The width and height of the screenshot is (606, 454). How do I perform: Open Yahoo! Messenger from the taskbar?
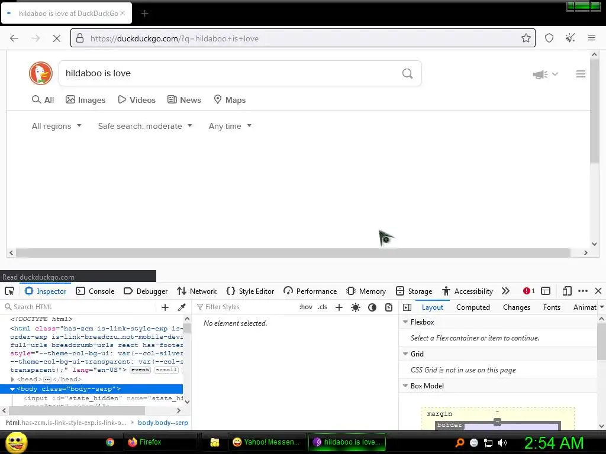pyautogui.click(x=266, y=442)
